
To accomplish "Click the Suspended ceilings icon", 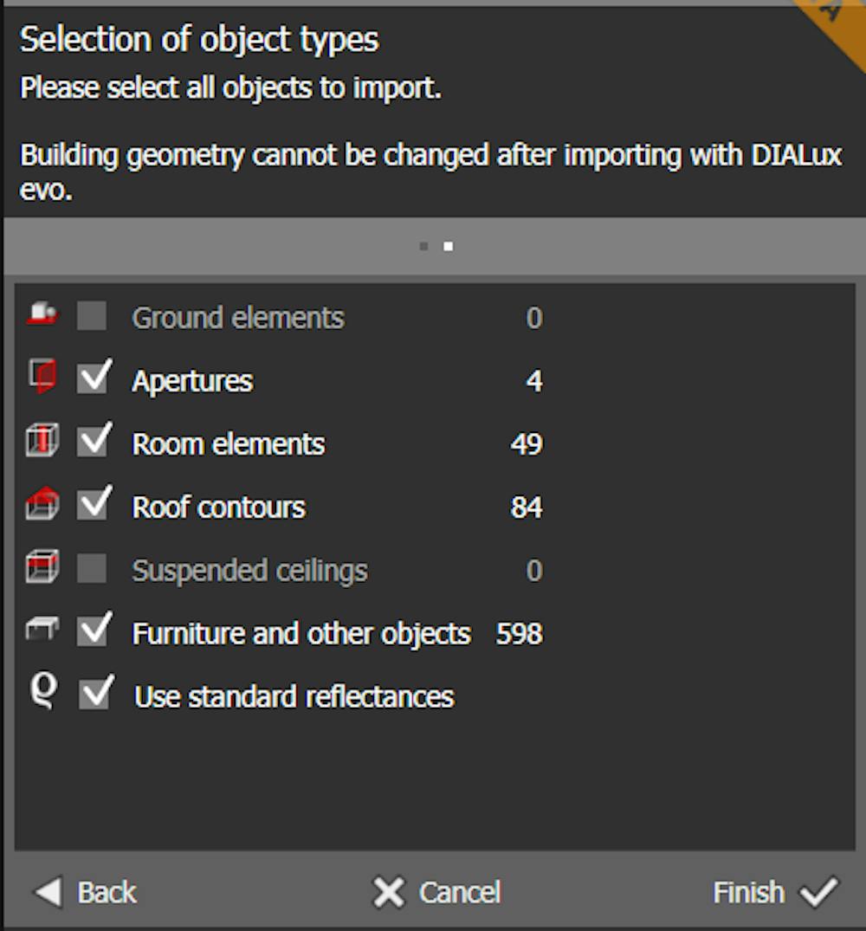I will 42,566.
